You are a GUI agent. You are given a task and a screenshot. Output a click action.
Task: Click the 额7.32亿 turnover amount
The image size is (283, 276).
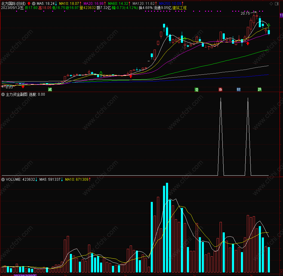104,8
